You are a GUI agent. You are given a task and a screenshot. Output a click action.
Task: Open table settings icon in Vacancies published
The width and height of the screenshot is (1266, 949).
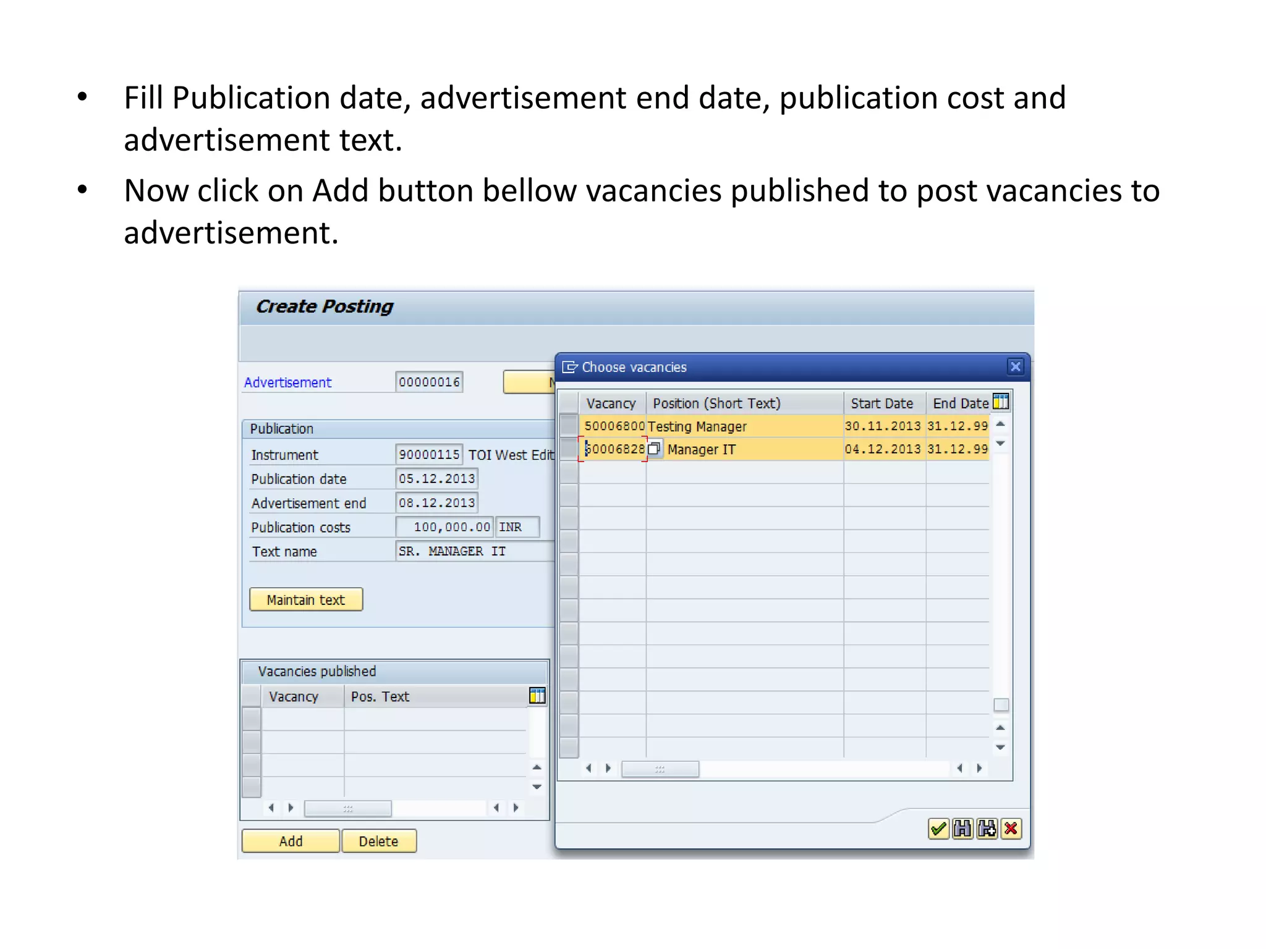pos(537,696)
